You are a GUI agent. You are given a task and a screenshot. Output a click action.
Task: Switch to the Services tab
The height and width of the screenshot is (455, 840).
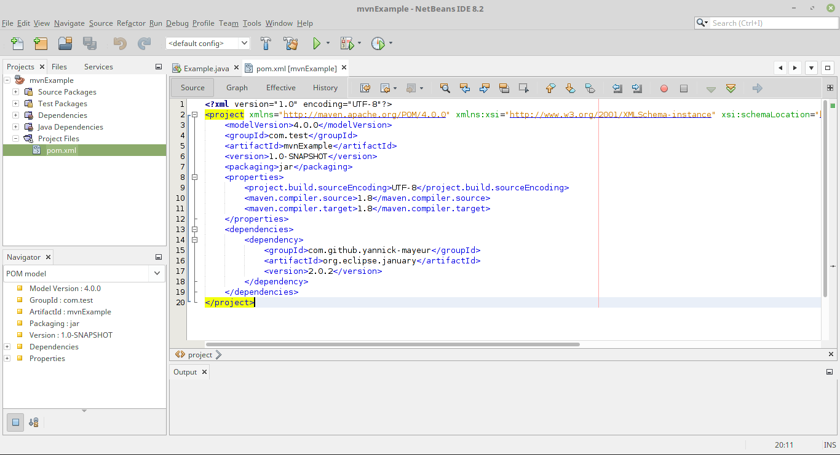point(98,66)
